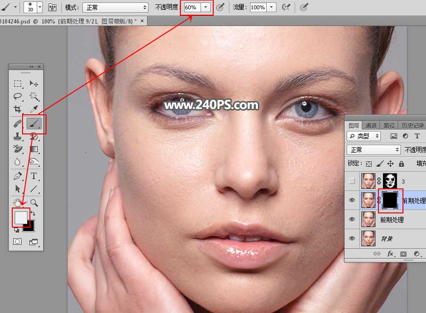The image size is (426, 313).
Task: Show the hidden layer 3
Action: point(352,181)
